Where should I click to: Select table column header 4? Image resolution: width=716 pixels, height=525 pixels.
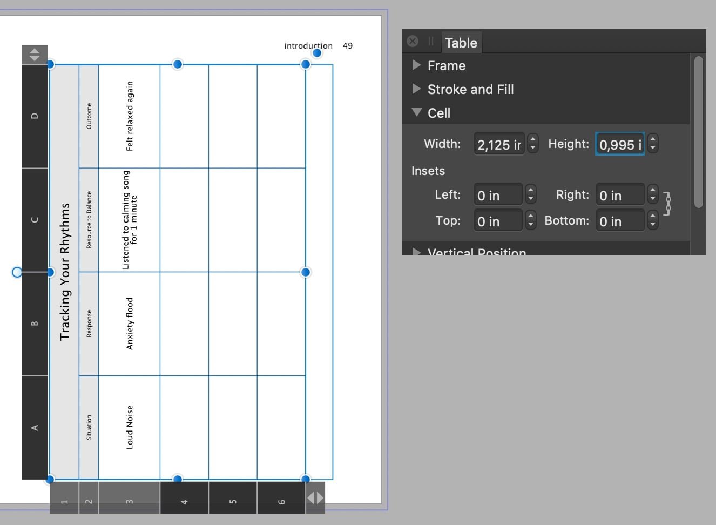(184, 499)
